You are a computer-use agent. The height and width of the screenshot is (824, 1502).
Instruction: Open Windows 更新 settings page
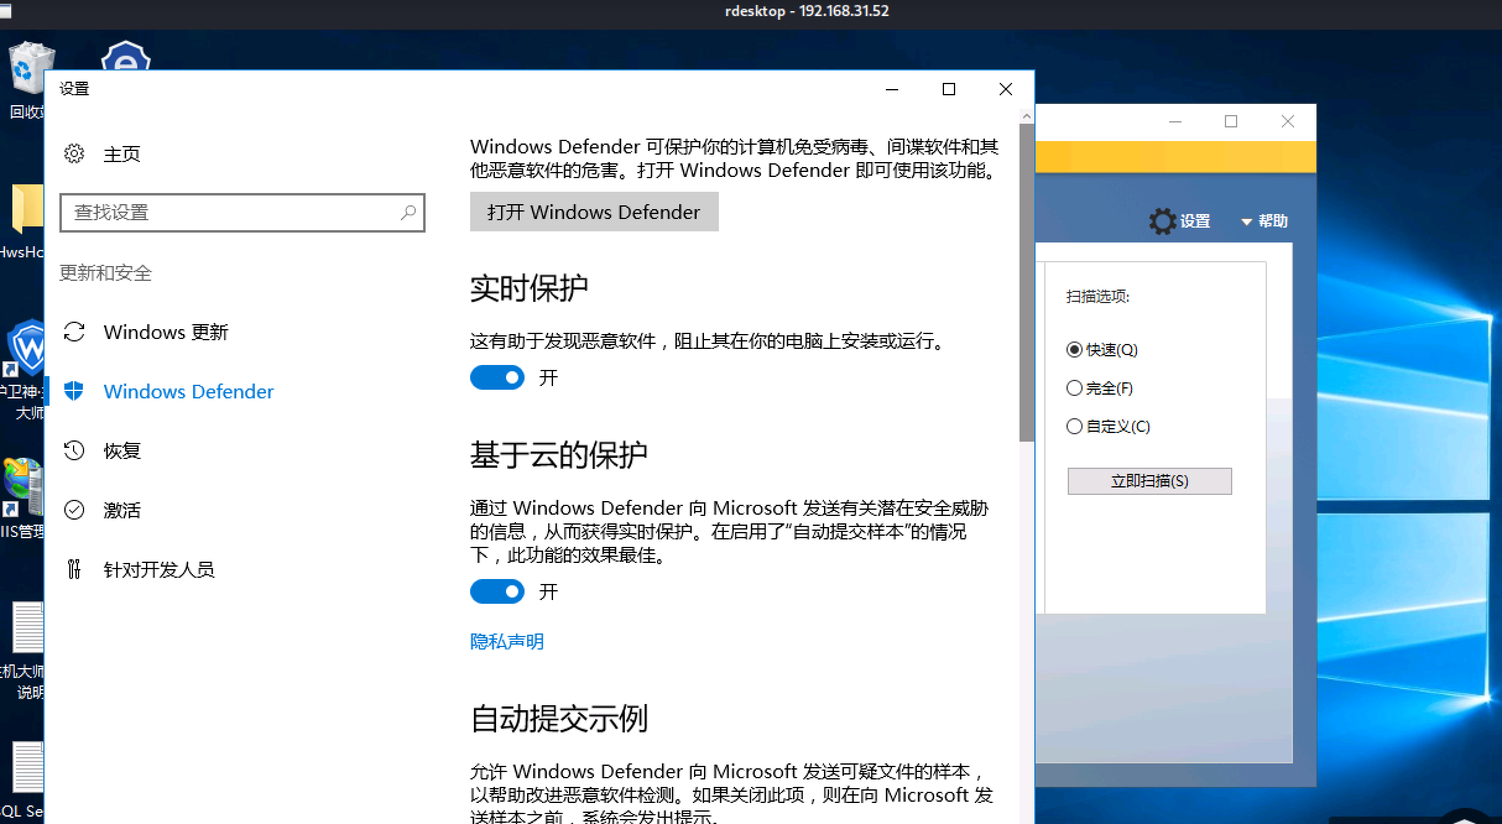pos(166,332)
